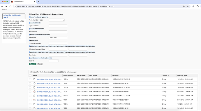Image resolution: width=201 pixels, height=111 pixels.
Task: Expand the District dropdown list
Action: (54, 61)
